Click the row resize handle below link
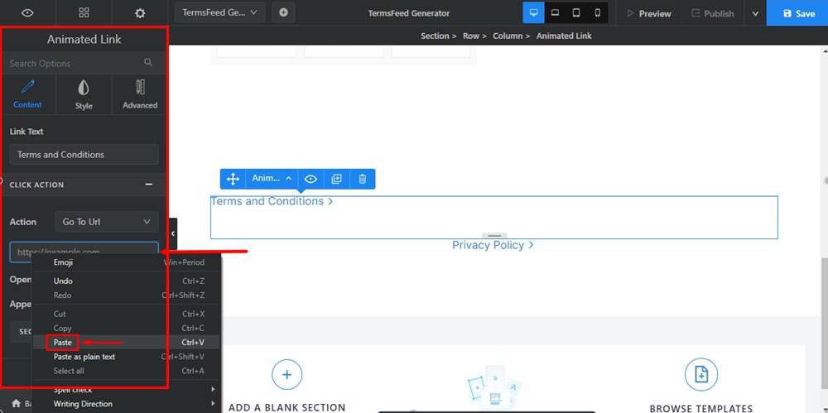The width and height of the screenshot is (828, 413). [494, 236]
